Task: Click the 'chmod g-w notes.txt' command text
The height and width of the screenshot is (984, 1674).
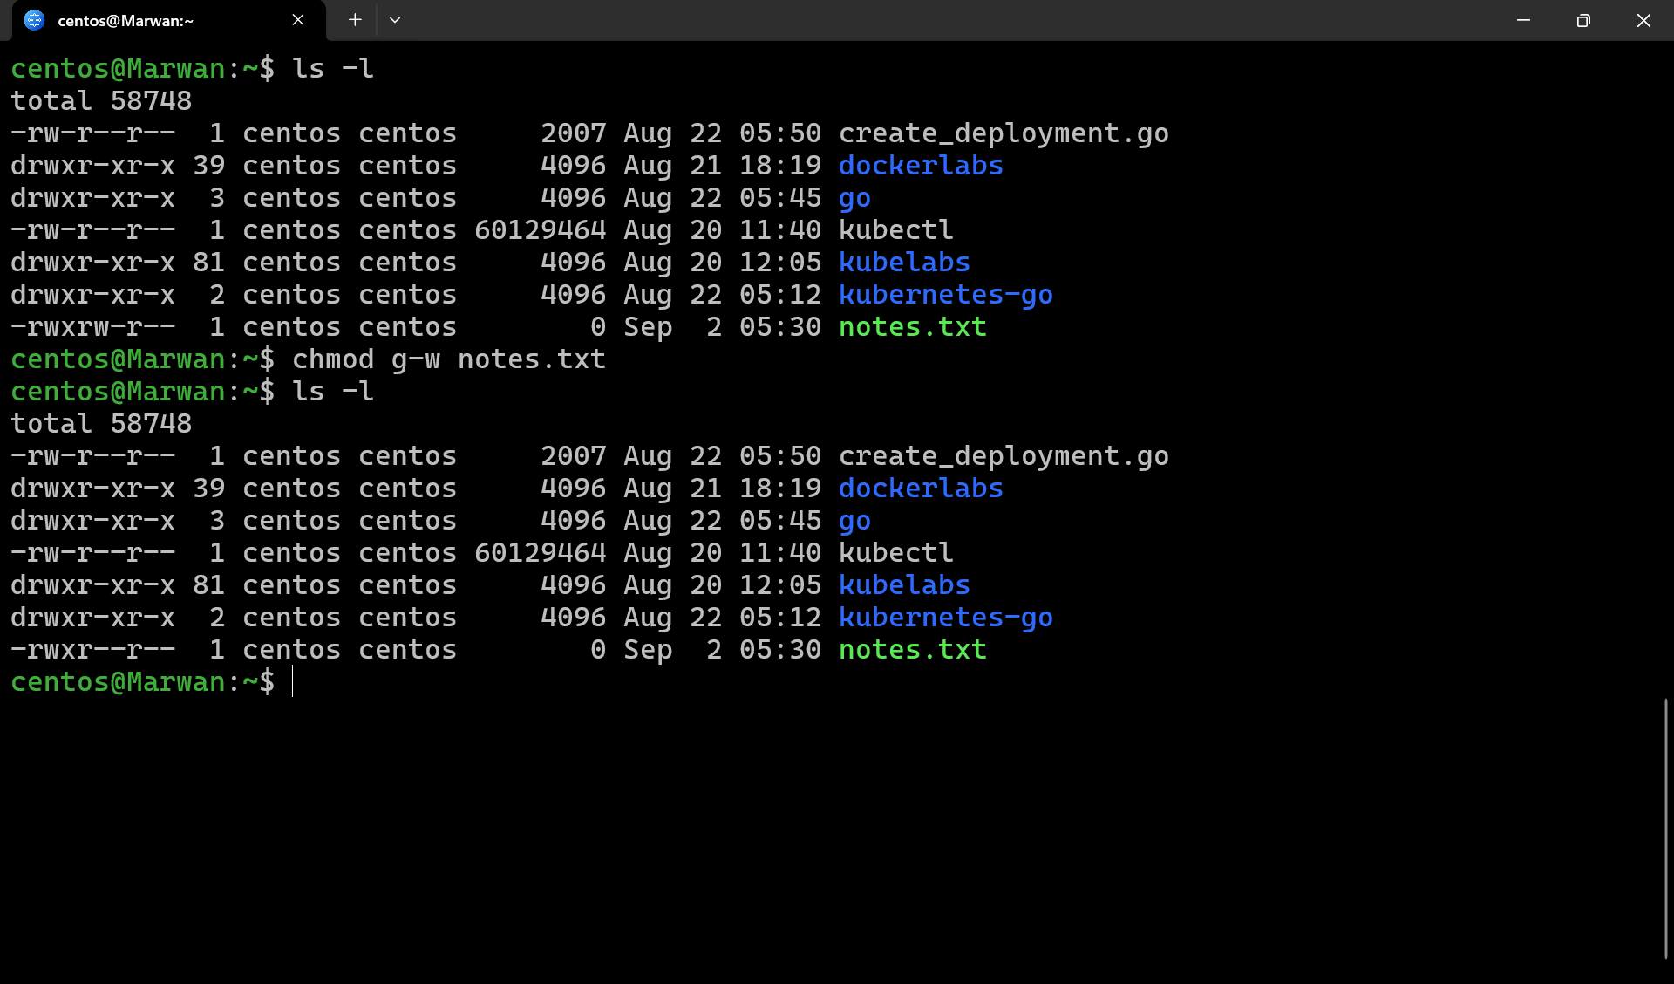Action: click(449, 359)
